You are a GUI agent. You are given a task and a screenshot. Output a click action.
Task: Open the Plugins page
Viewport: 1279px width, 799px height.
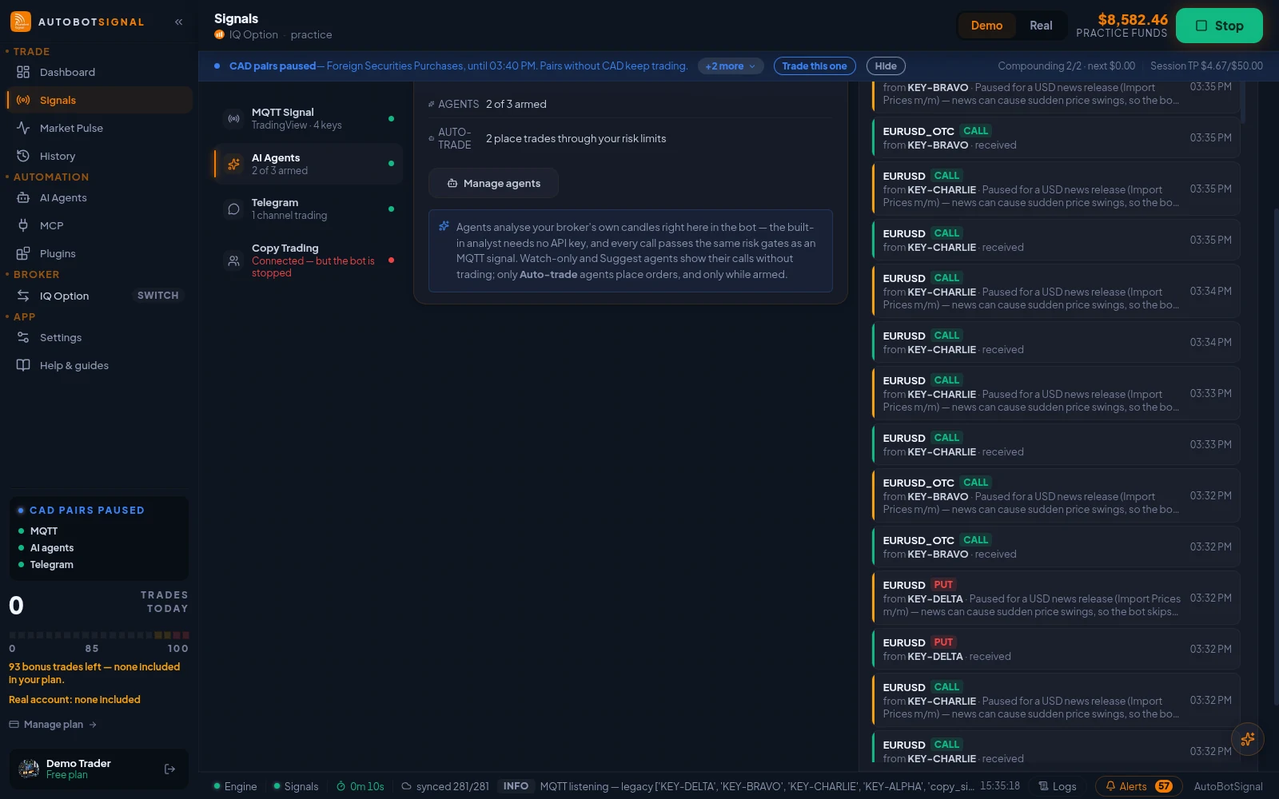[99, 253]
